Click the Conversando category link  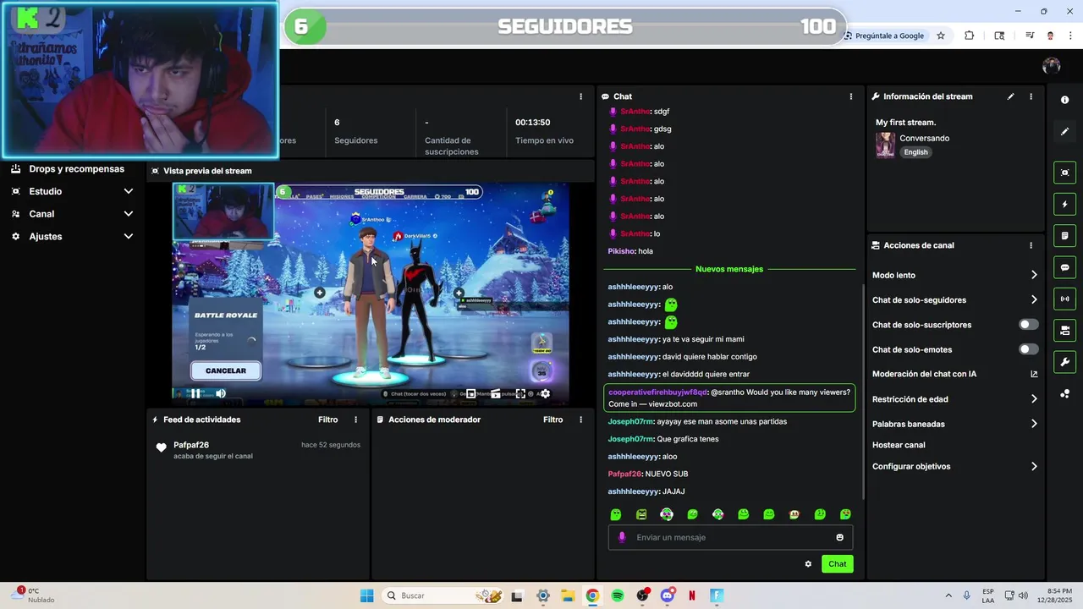click(x=924, y=138)
